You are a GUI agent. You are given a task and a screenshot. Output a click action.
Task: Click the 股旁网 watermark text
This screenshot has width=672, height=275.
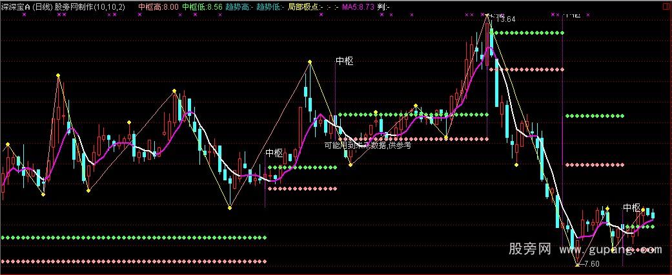[529, 249]
